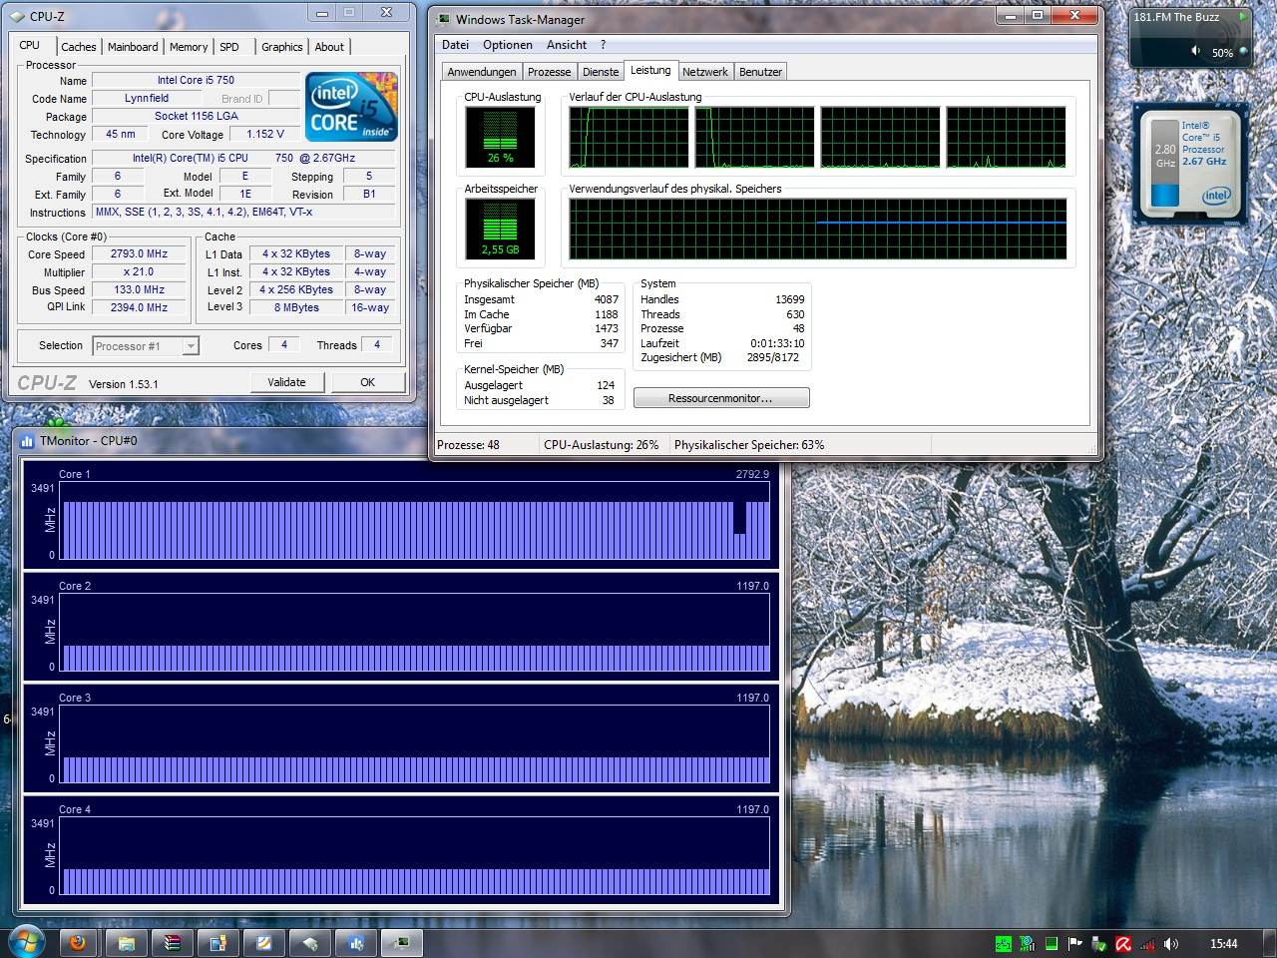The image size is (1277, 958).
Task: Click the Level 3 cache value 8 MBytes
Action: 296,307
